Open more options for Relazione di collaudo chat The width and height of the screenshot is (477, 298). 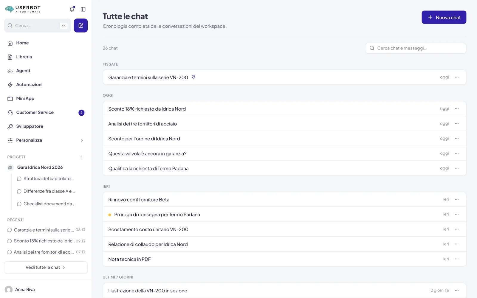[x=457, y=244]
